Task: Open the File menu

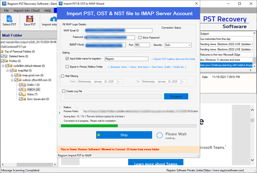Action: point(6,11)
